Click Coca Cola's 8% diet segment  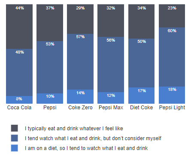click(x=19, y=100)
